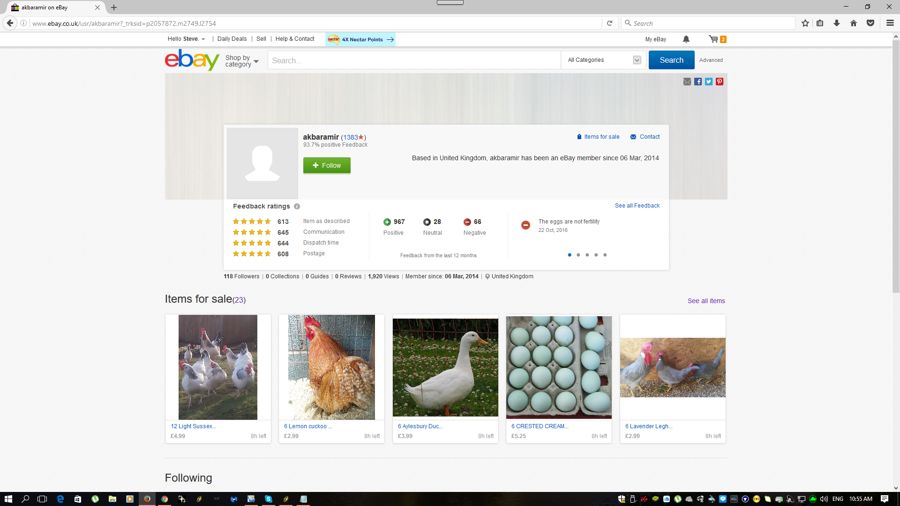900x506 pixels.
Task: Open My eBay menu
Action: coord(655,39)
